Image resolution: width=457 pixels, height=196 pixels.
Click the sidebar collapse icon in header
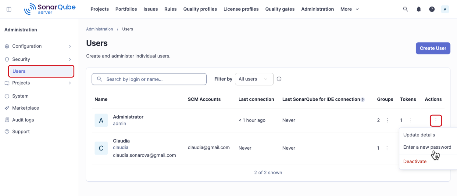[x=9, y=9]
